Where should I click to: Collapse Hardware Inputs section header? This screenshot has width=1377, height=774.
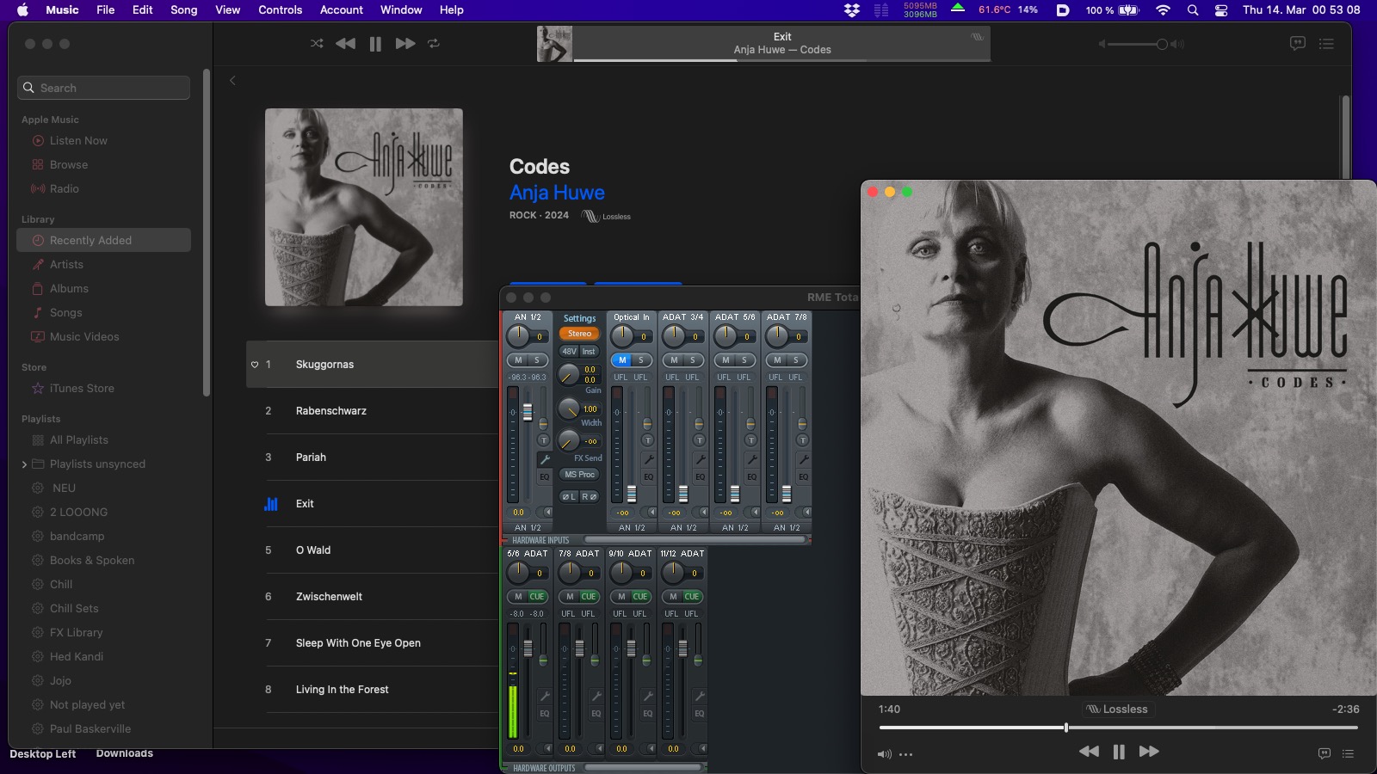[540, 540]
